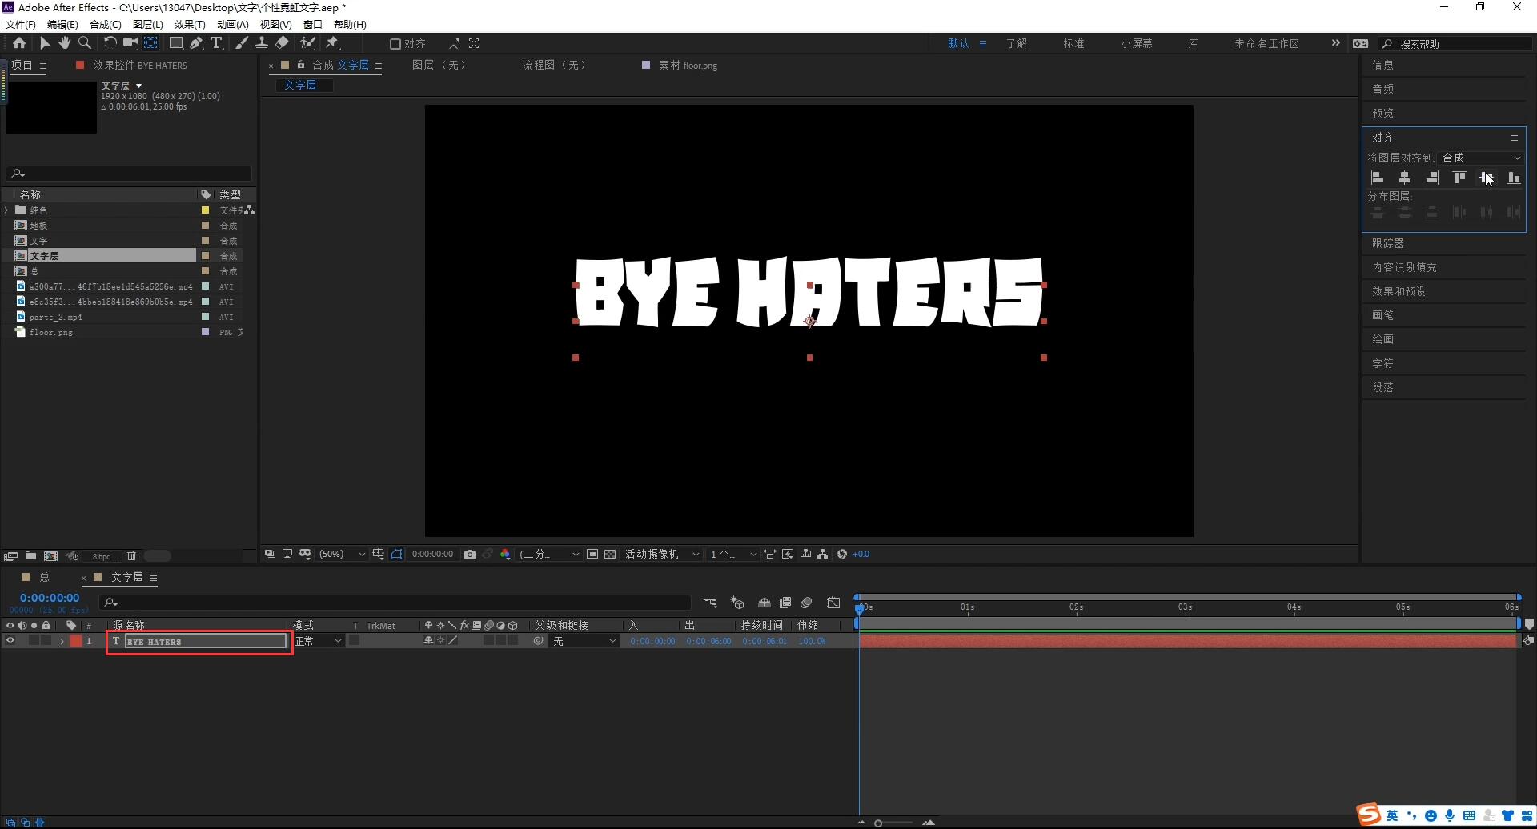This screenshot has width=1537, height=829.
Task: Select the Unified Camera tool
Action: pyautogui.click(x=130, y=43)
